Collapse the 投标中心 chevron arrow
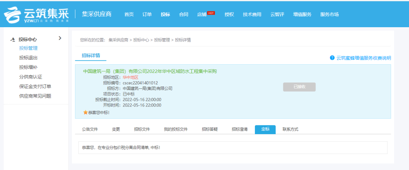The image size is (409, 170). pos(60,38)
